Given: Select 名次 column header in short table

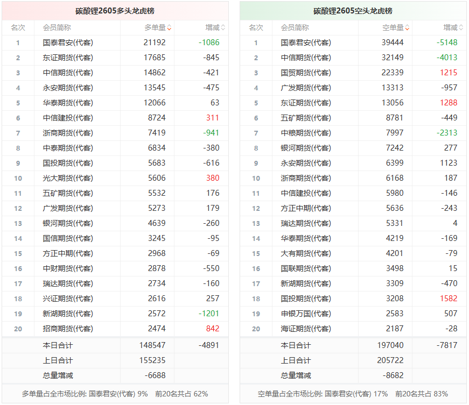Looking at the screenshot, I should (x=256, y=28).
